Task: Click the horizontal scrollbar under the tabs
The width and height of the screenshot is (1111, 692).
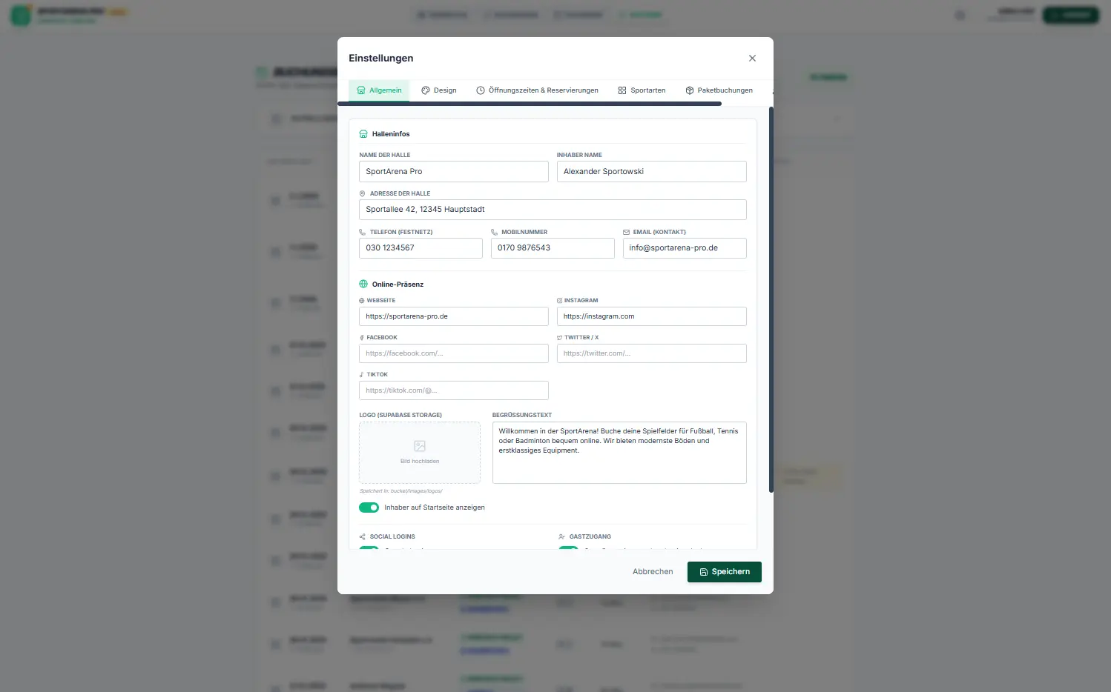Action: tap(530, 104)
